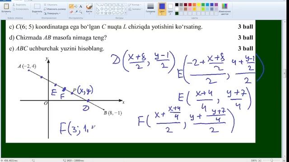Pick the dark green custom color swatch

click(177, 13)
